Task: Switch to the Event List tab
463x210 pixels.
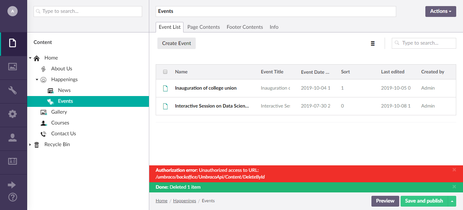Action: click(x=170, y=27)
